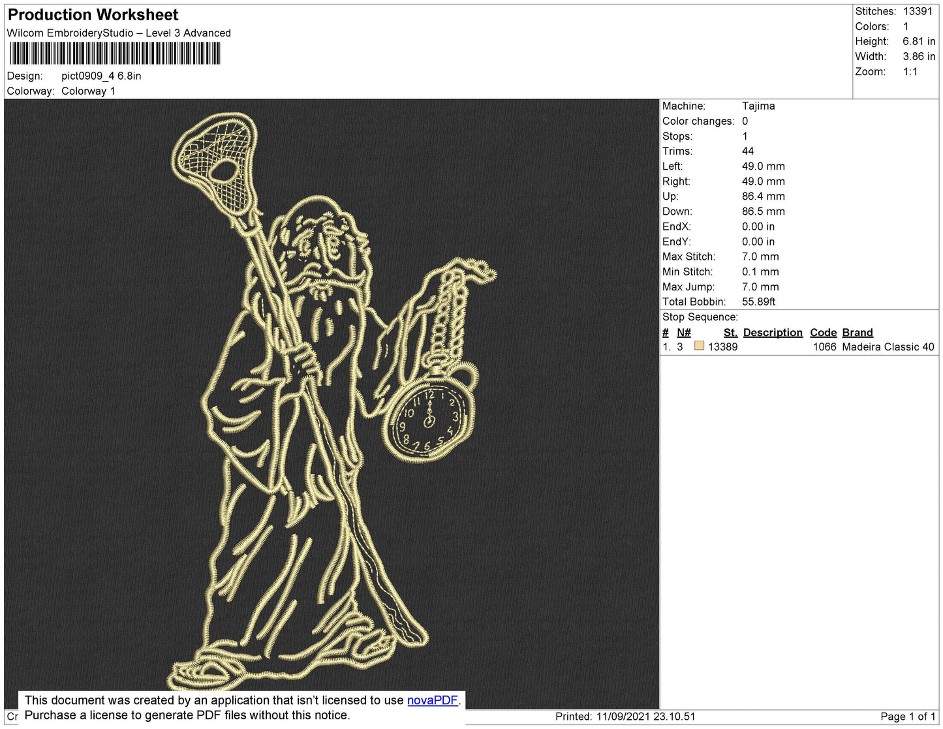Screen dimensions: 943x729
Task: Select Right value '49.0 mm'
Action: click(764, 181)
